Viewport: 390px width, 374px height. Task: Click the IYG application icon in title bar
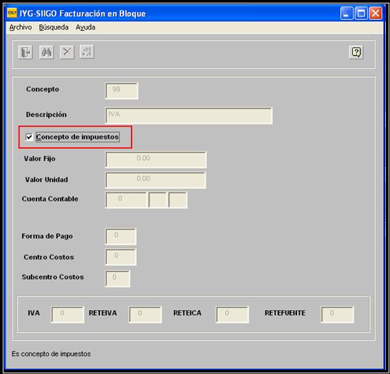tap(12, 13)
